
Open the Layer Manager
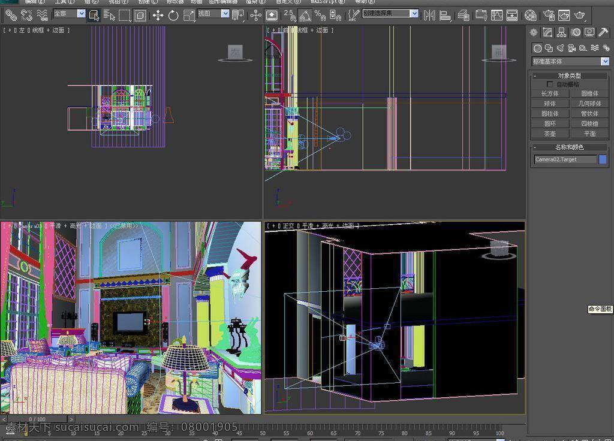[463, 15]
